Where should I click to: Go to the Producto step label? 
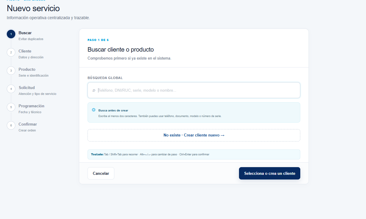pos(27,69)
